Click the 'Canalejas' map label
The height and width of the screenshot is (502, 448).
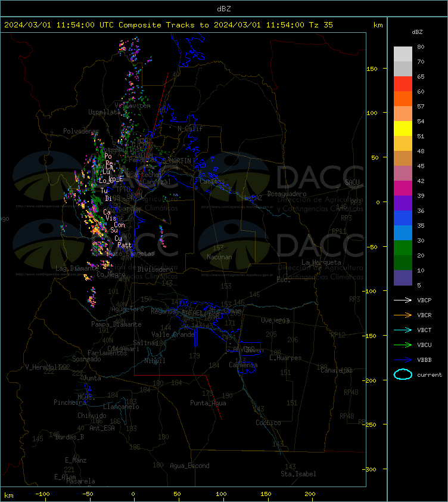click(337, 370)
